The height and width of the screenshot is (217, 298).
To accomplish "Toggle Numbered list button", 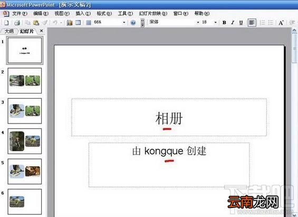I will click(263, 23).
